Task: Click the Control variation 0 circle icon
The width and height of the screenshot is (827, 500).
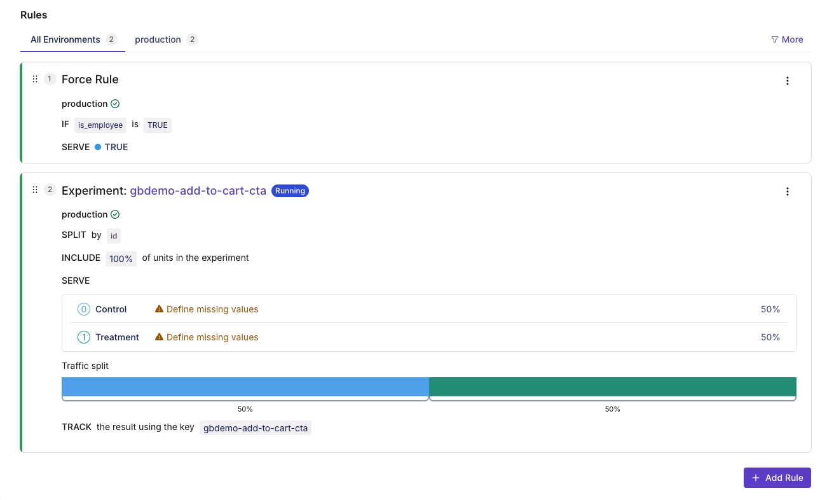Action: pyautogui.click(x=84, y=309)
